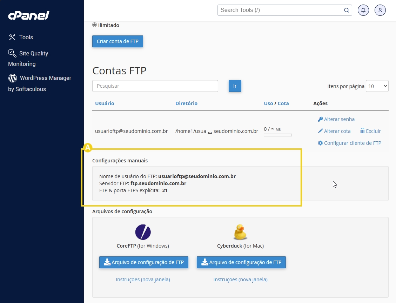
Task: Click the directory ellipsis link
Action: coord(210,132)
